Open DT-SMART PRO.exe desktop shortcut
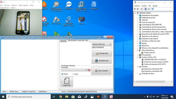The height and width of the screenshot is (99, 176). [x=69, y=21]
